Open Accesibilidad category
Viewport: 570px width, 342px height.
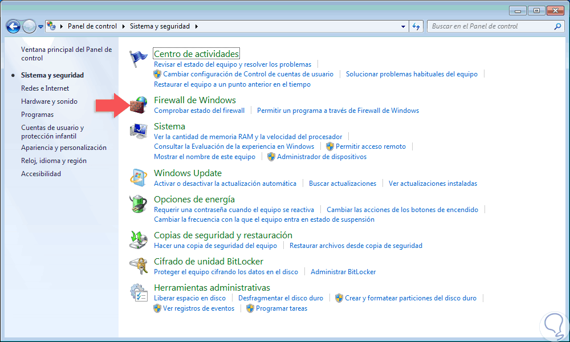(41, 174)
